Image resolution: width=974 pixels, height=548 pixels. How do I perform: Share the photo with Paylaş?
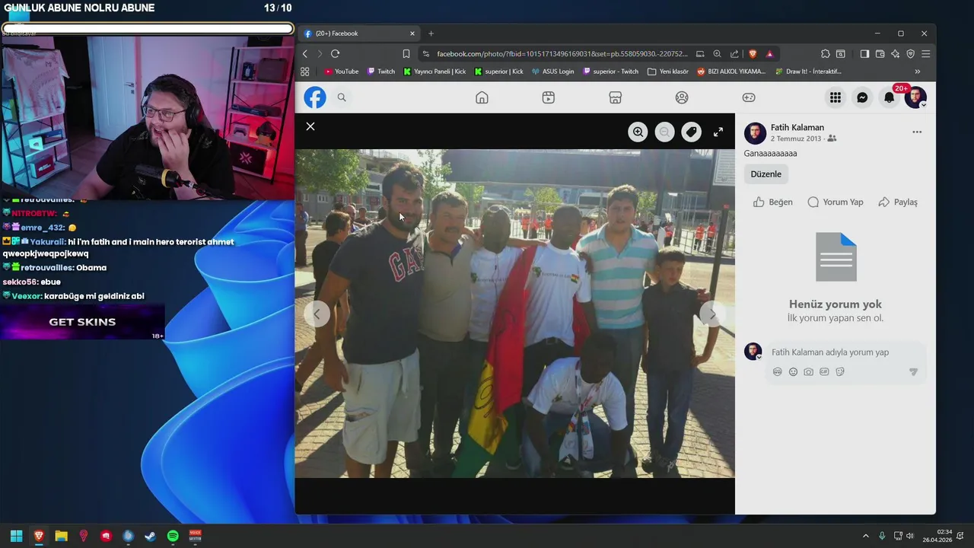(898, 202)
